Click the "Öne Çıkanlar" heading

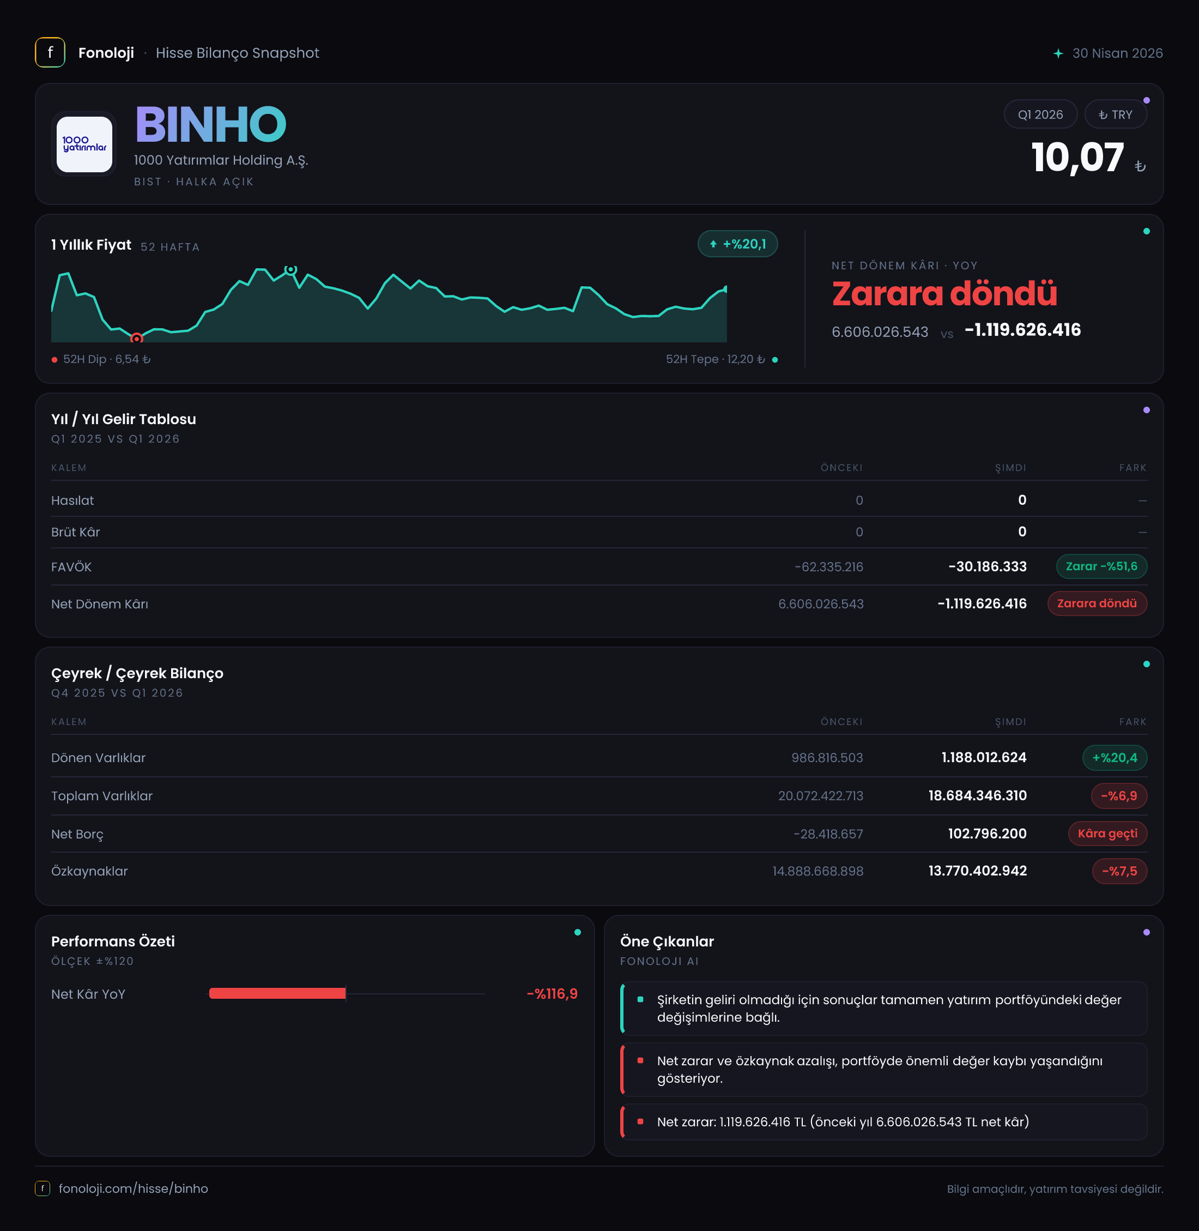point(667,941)
